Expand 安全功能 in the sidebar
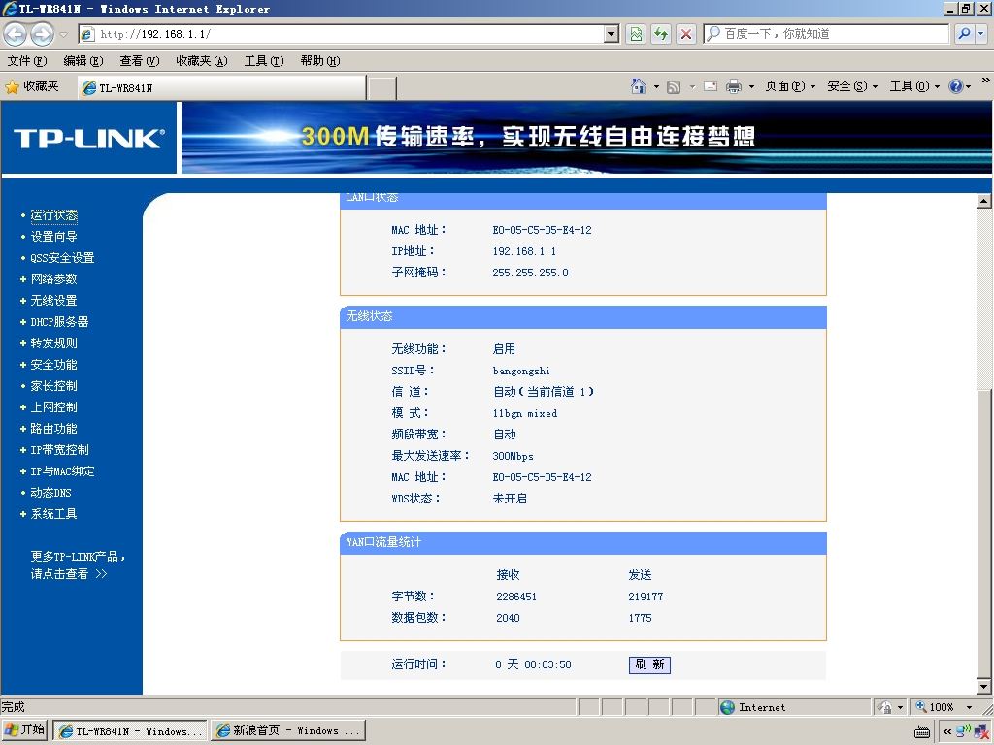994x745 pixels. [54, 365]
